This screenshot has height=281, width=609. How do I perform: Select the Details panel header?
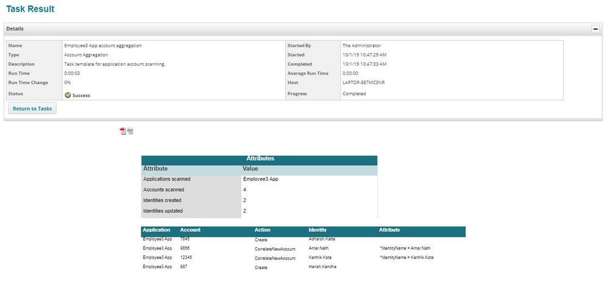303,29
